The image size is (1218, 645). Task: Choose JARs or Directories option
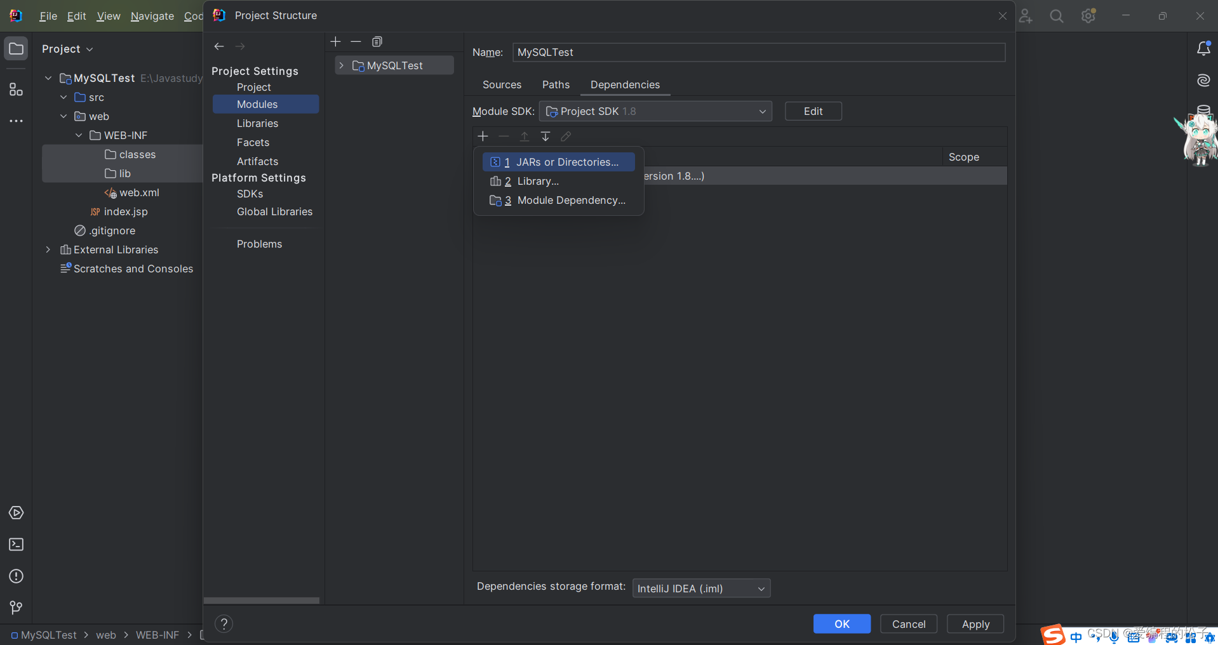559,162
